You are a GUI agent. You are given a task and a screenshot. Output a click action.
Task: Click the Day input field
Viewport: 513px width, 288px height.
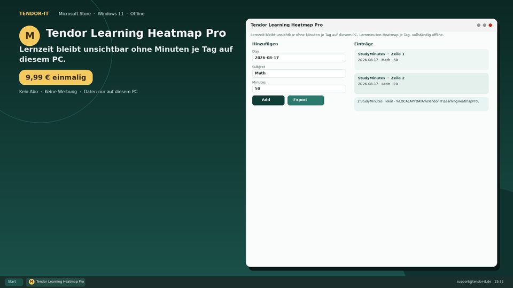tap(299, 58)
